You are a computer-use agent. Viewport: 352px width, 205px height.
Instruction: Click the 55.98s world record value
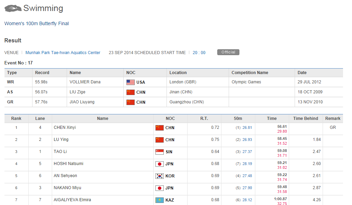pyautogui.click(x=41, y=82)
